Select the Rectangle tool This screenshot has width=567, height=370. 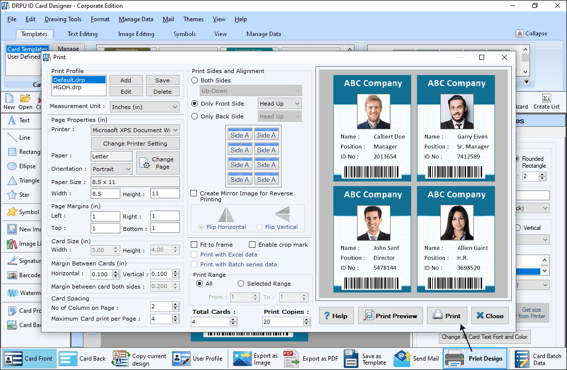24,152
